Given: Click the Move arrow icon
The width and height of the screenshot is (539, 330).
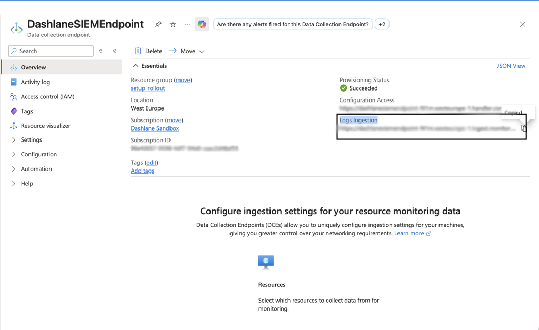Looking at the screenshot, I should tap(173, 51).
